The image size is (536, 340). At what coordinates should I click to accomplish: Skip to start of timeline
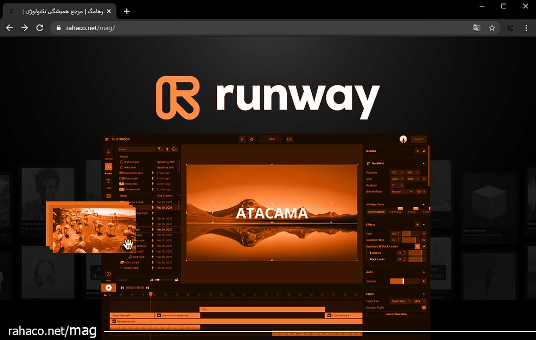[x=122, y=288]
